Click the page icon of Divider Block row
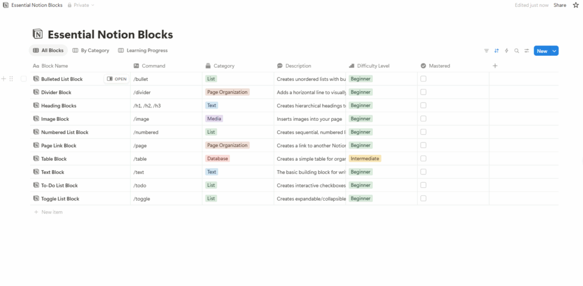Image resolution: width=583 pixels, height=286 pixels. point(36,92)
